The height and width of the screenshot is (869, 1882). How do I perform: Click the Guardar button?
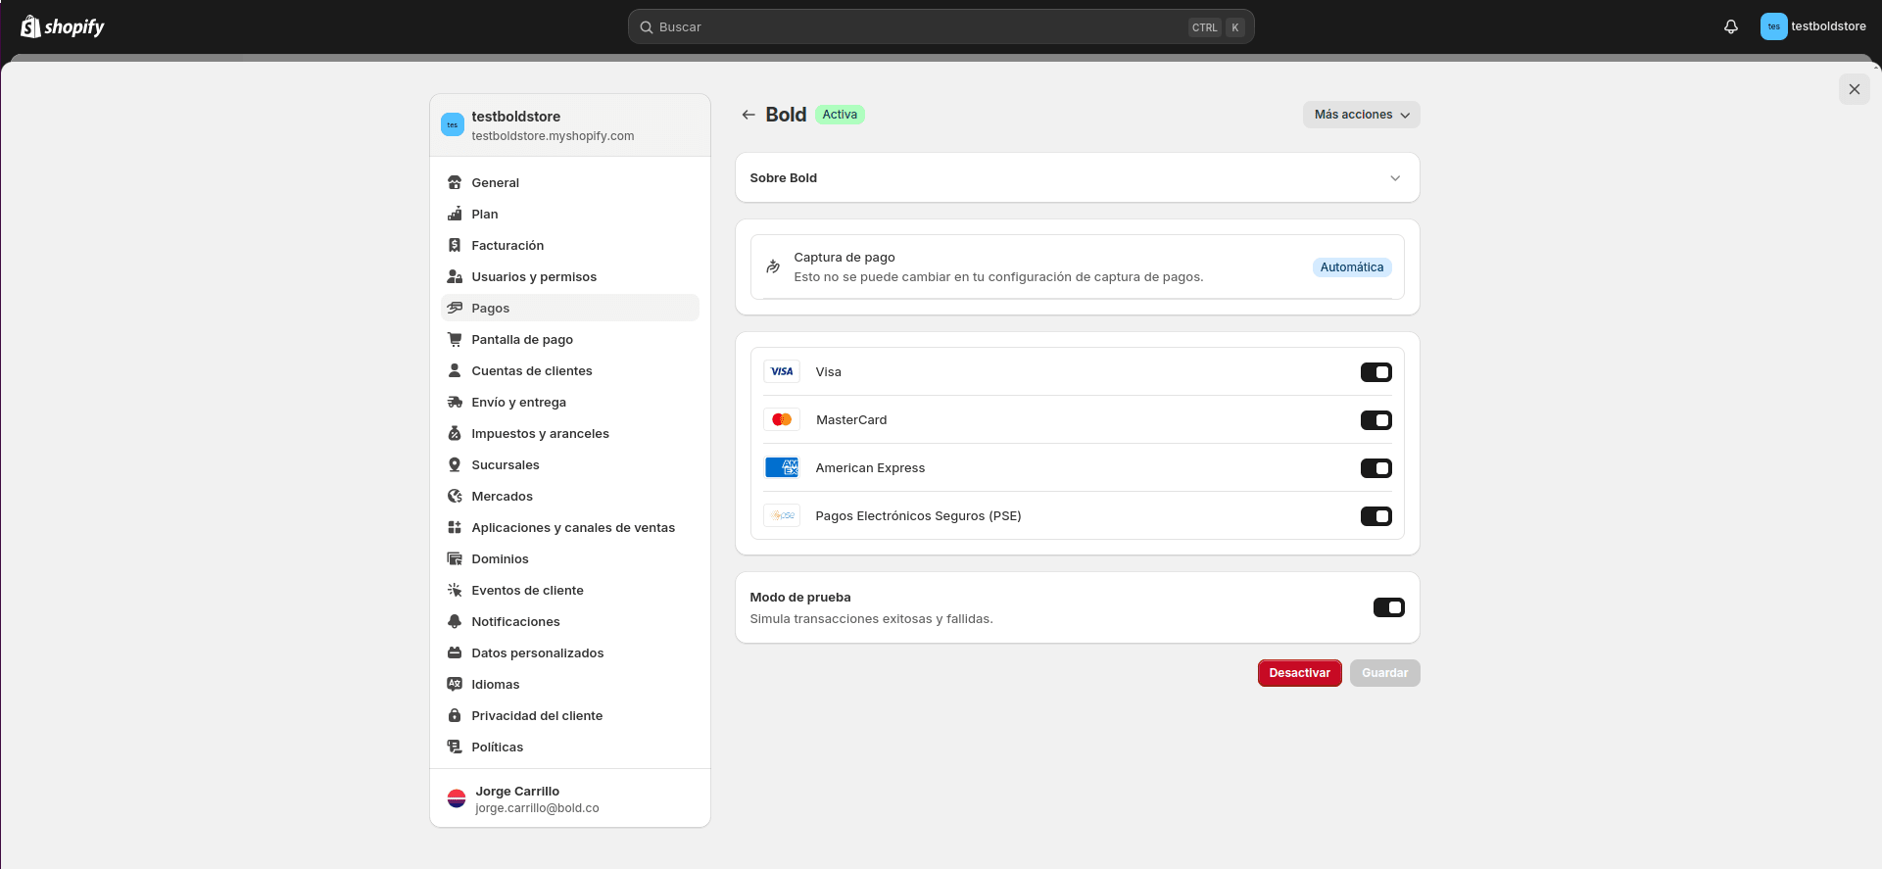[1384, 673]
